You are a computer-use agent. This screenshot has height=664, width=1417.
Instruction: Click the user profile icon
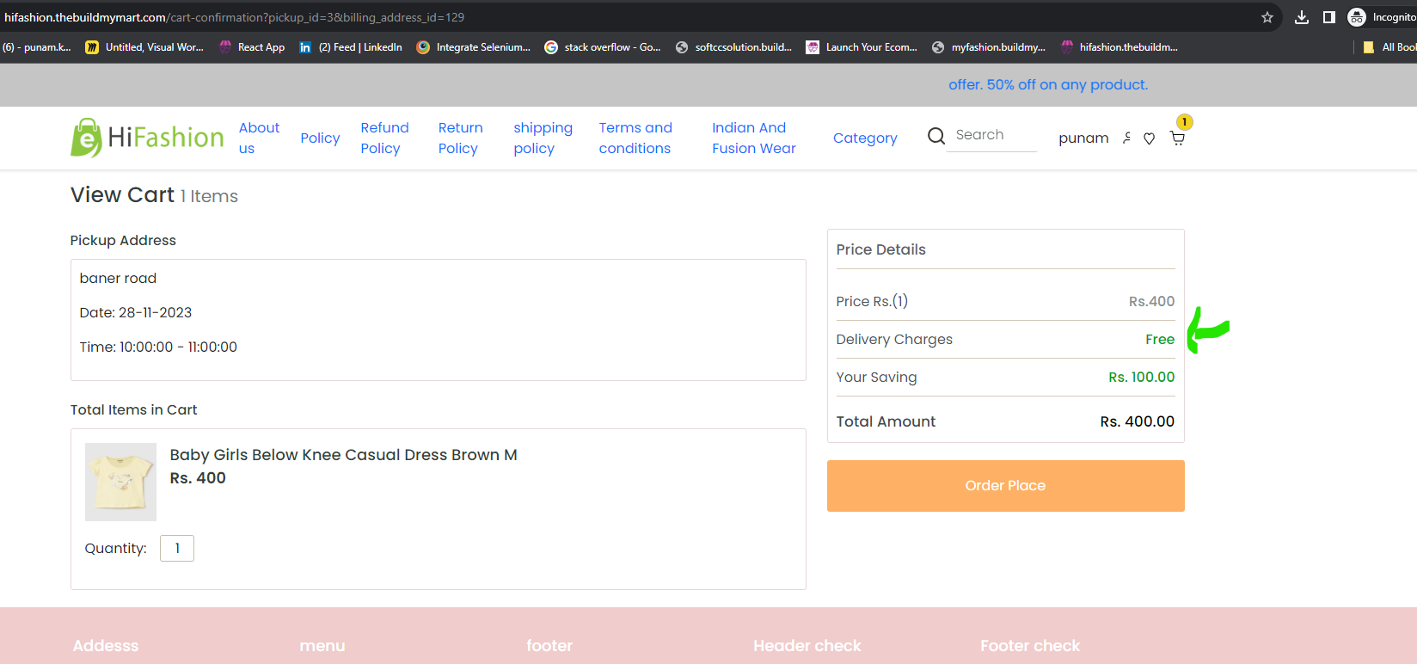(1126, 138)
